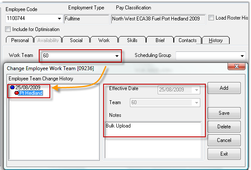This screenshot has width=251, height=170.
Task: Select the Contacts tab
Action: click(188, 40)
